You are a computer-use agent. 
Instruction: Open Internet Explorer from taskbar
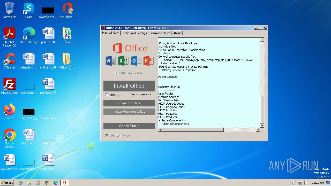click(x=20, y=183)
